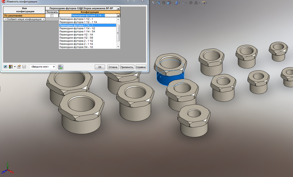Open Hide/Show Items glasses icon
Viewport: 293px width, 177px height.
tap(183, 3)
